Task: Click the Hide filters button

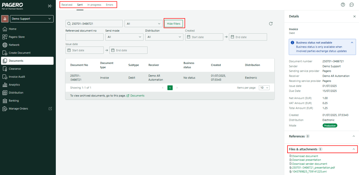Action: click(x=174, y=24)
